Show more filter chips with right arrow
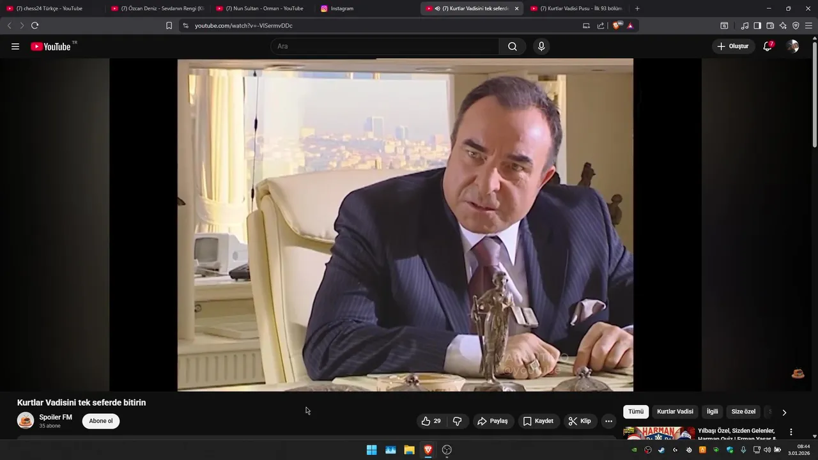818x460 pixels. (x=784, y=412)
